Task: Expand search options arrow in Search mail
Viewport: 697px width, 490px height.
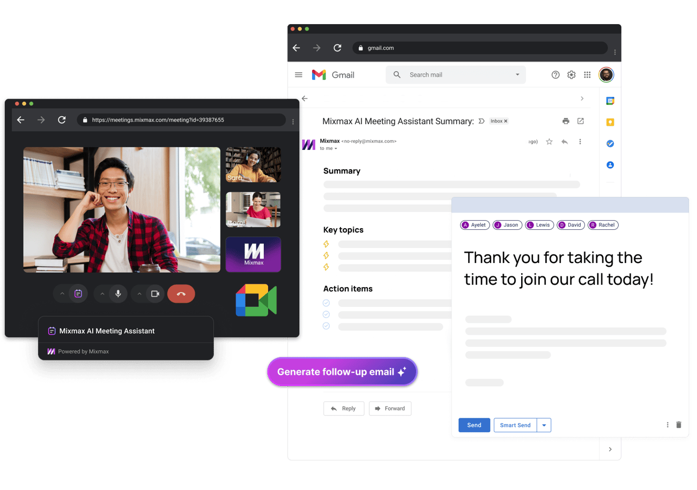Action: [517, 75]
